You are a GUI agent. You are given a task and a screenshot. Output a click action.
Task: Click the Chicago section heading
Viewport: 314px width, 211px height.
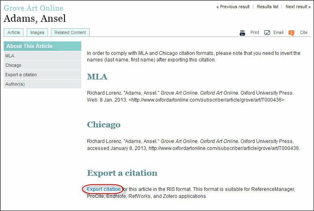coord(104,125)
